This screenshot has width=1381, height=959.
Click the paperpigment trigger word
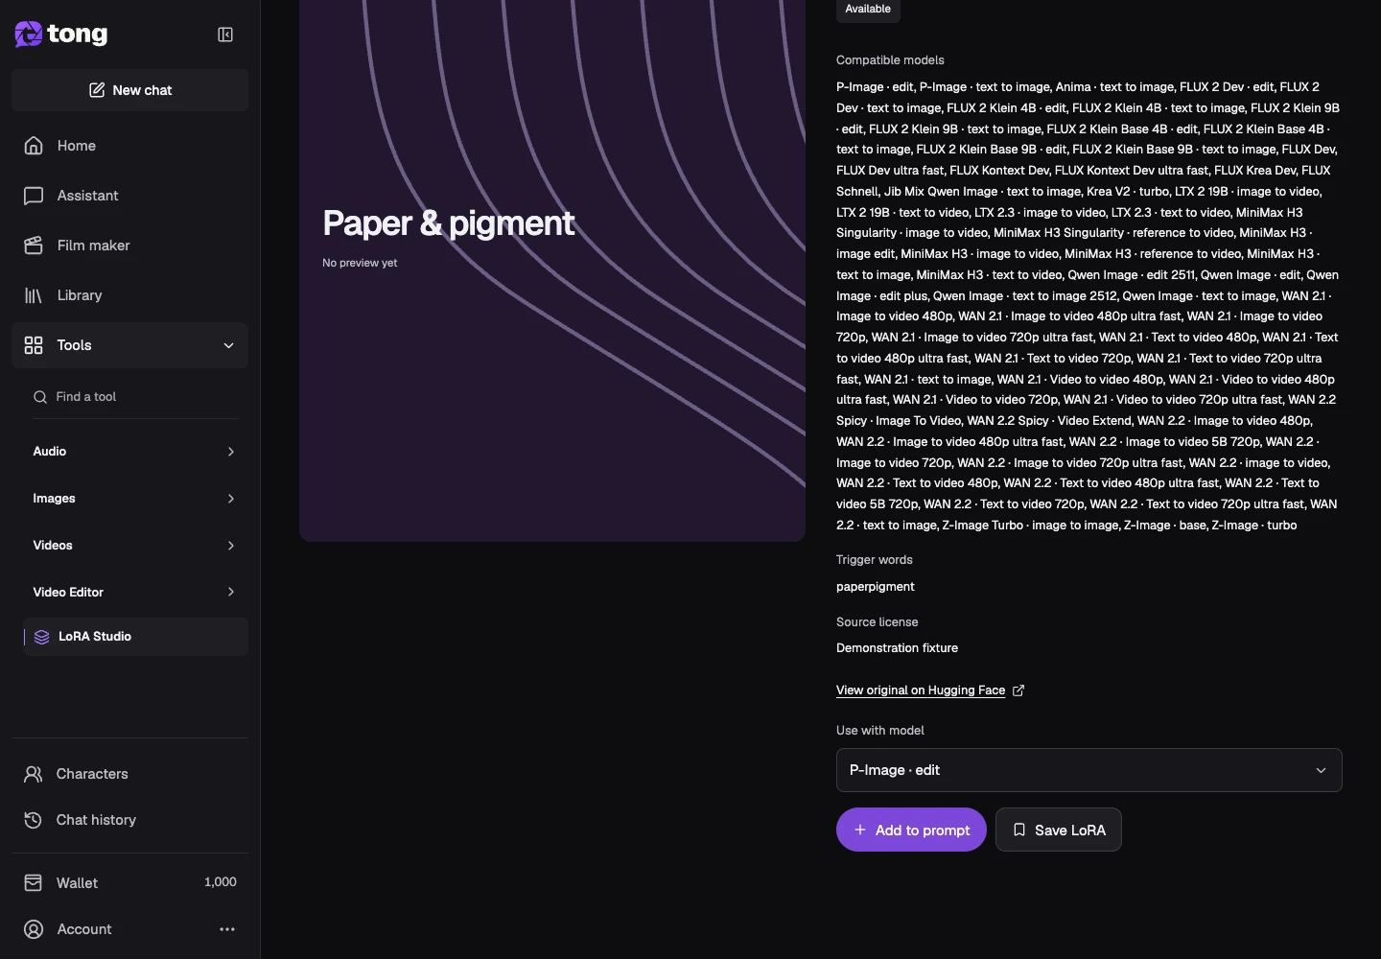876,587
